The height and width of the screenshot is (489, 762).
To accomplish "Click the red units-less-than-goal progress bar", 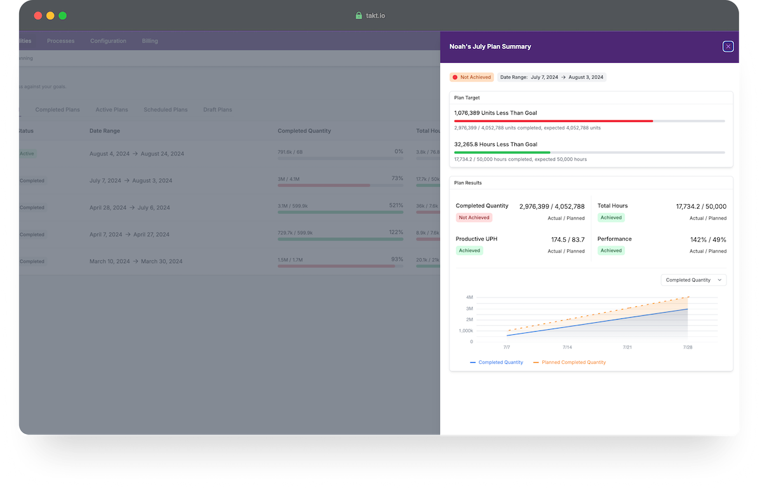I will (589, 121).
